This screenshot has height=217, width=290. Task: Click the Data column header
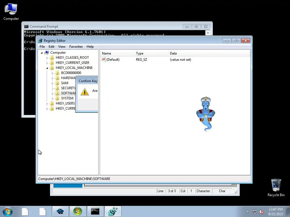[209, 53]
